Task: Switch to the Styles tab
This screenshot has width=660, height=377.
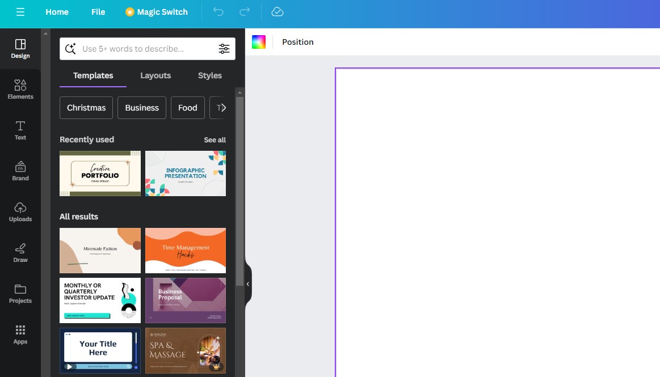Action: (x=209, y=75)
